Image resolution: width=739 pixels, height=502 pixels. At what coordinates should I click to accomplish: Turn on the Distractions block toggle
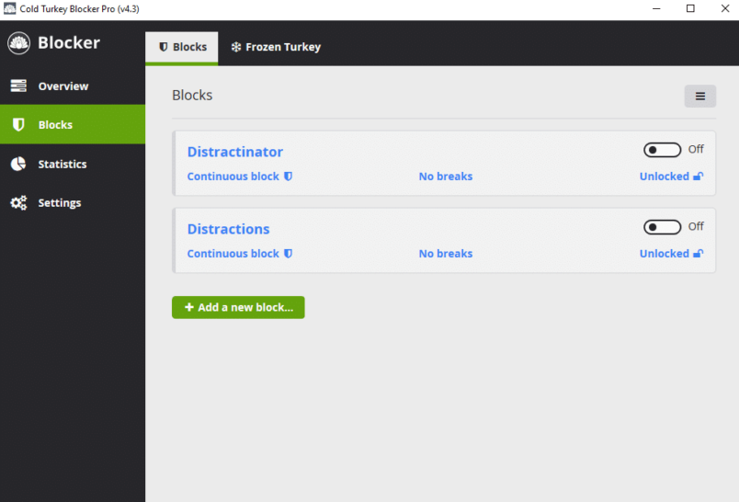[x=662, y=227]
